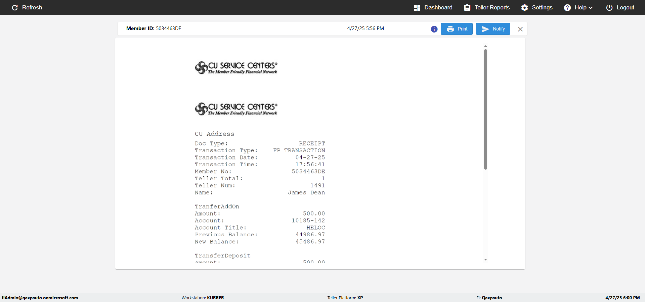Viewport: 645px width, 302px height.
Task: Open the Dashboard menu item
Action: [433, 7]
